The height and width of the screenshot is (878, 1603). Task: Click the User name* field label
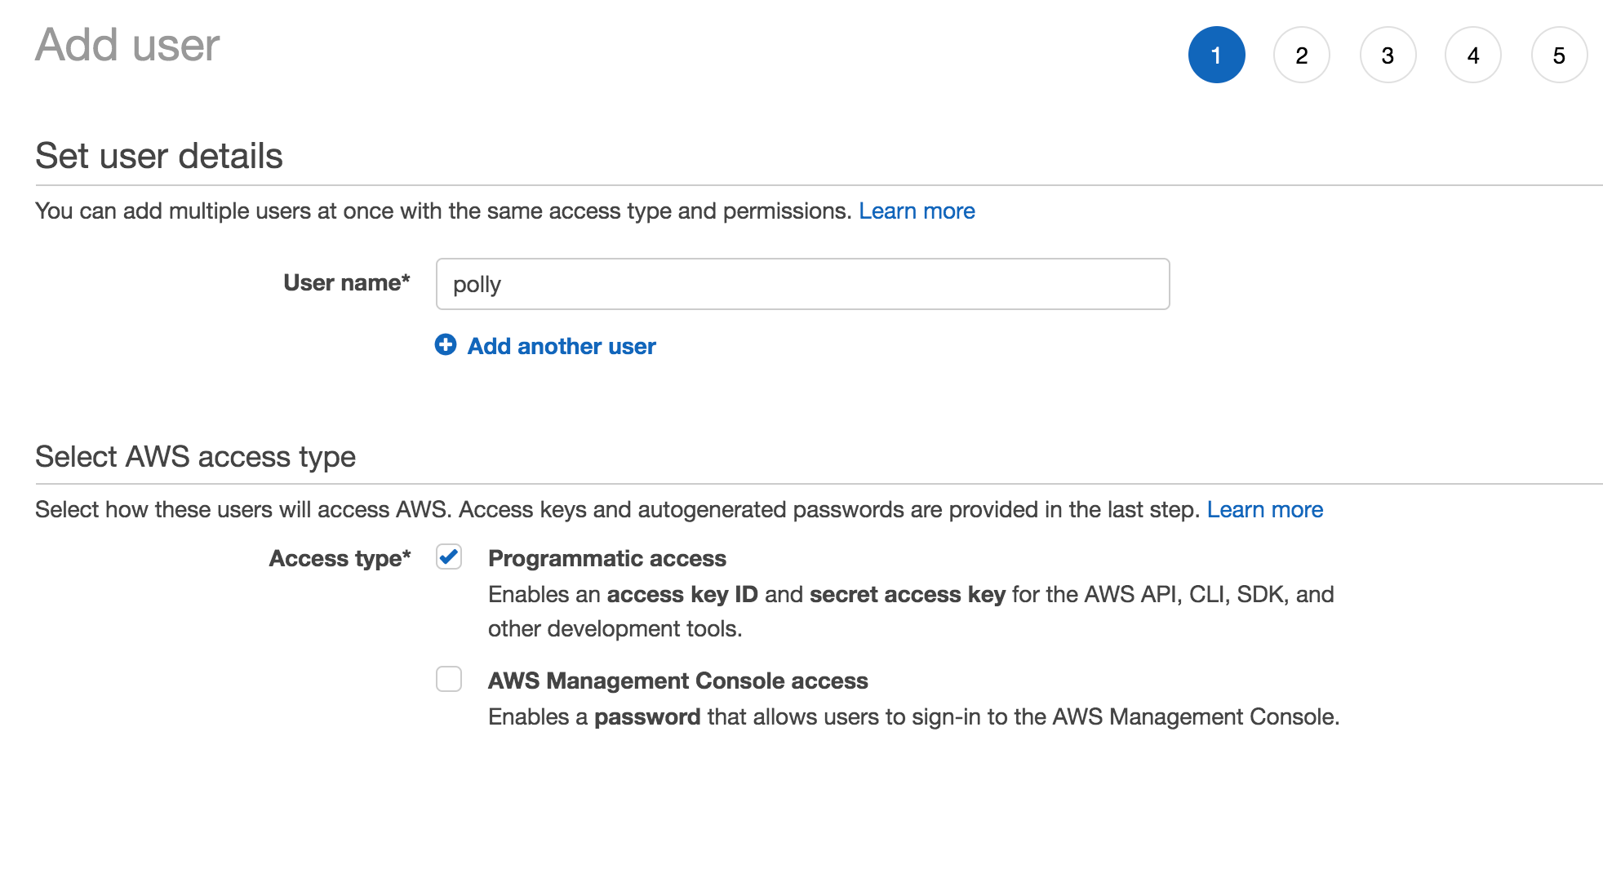(x=346, y=282)
